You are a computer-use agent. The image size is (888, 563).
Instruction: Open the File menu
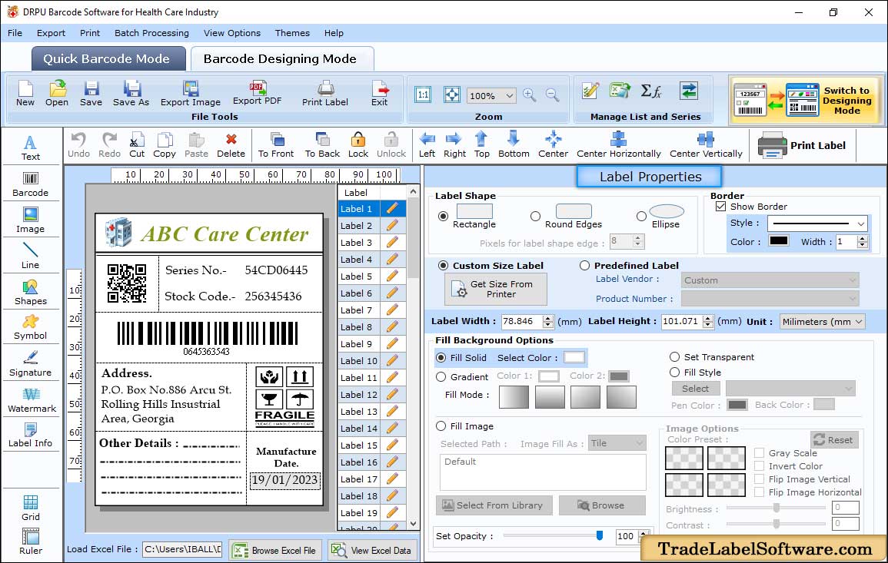[x=15, y=33]
